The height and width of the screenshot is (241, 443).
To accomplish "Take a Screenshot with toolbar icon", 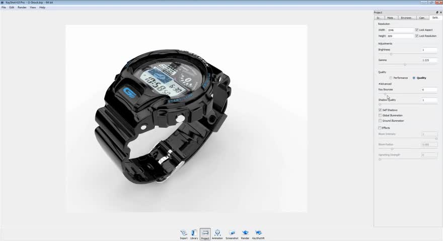I will tap(232, 234).
